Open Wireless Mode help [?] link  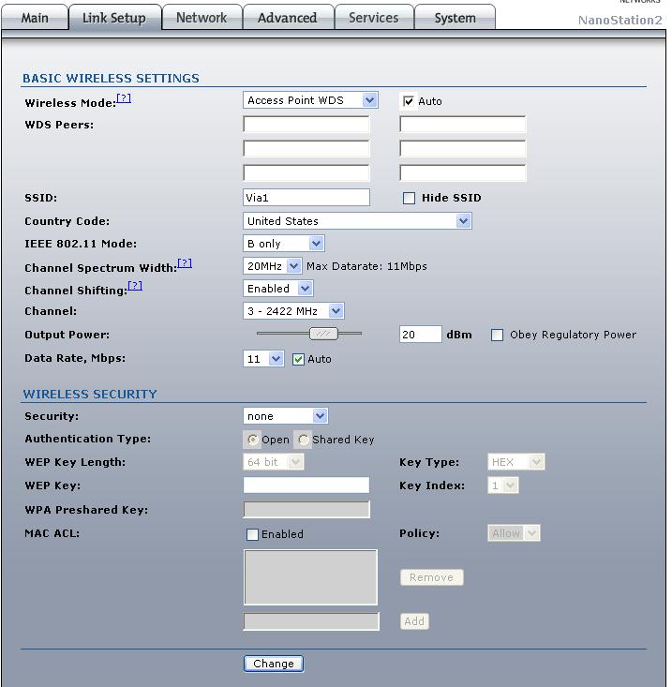pos(124,98)
